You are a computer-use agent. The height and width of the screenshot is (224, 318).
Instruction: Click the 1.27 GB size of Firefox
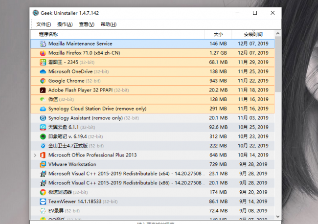tap(218, 53)
